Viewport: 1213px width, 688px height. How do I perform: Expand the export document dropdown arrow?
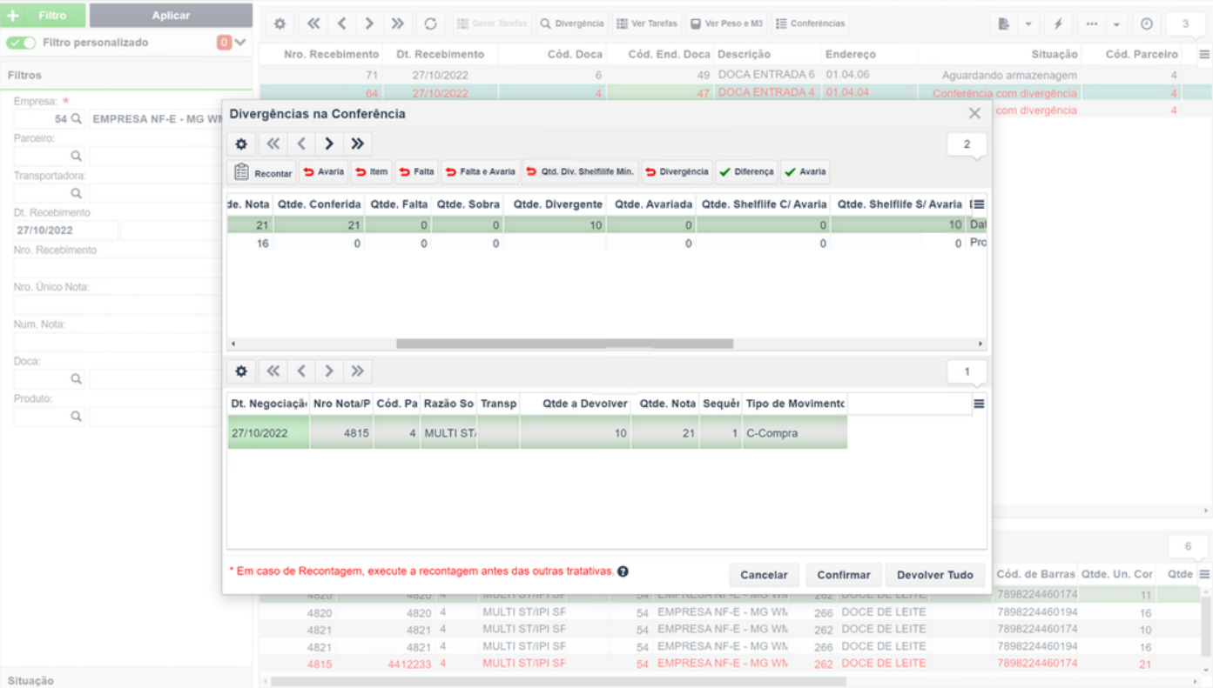[1028, 24]
